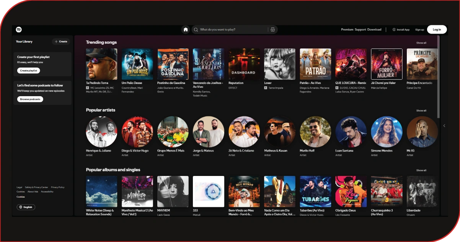Click Popular albums and singles heading
Image resolution: width=460 pixels, height=242 pixels.
[113, 169]
